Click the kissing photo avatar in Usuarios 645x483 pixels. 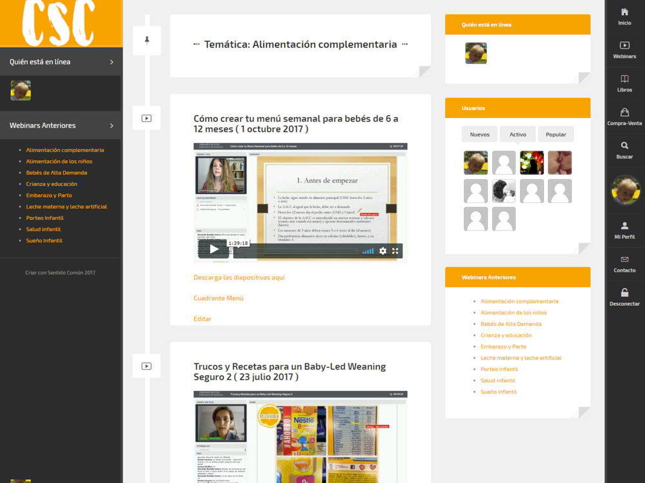tap(559, 163)
